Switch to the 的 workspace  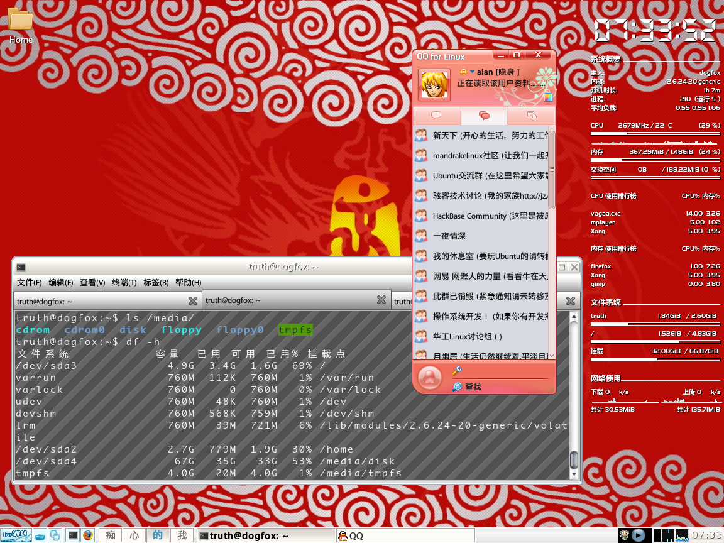pos(158,535)
